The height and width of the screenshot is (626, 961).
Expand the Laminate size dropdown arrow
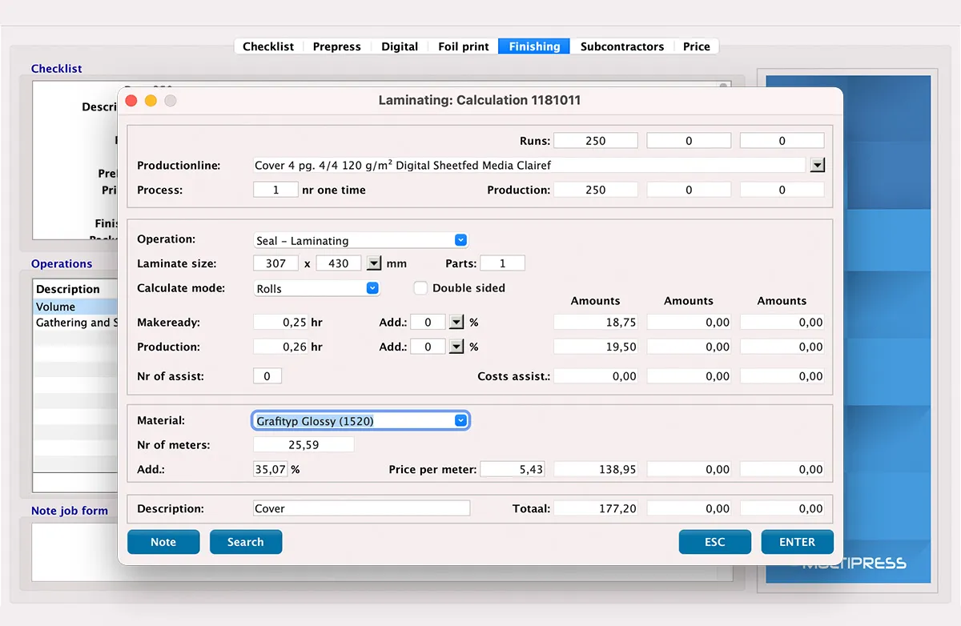[x=374, y=263]
